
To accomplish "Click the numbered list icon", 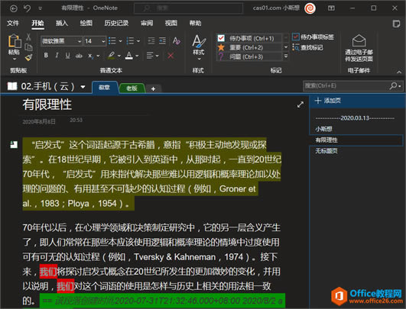I will click(x=130, y=41).
